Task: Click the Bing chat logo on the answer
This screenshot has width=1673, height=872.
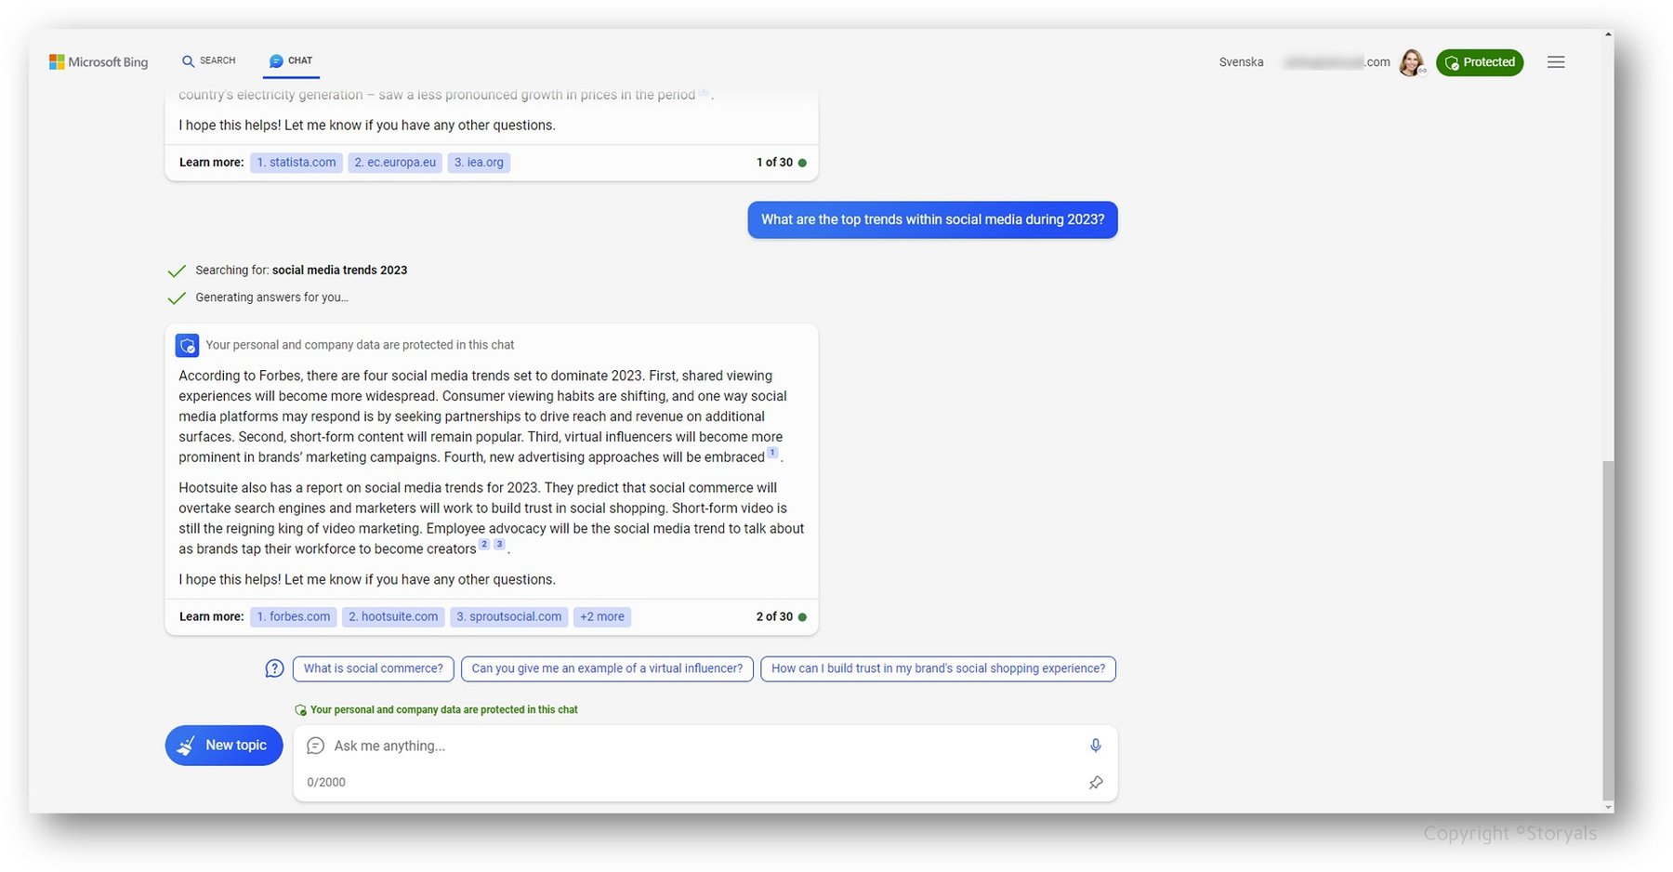Action: point(187,345)
